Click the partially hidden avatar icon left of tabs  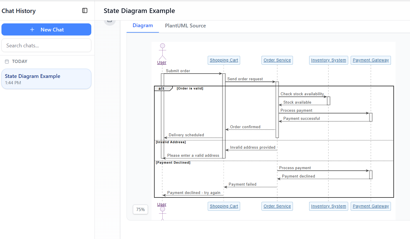coord(110,21)
